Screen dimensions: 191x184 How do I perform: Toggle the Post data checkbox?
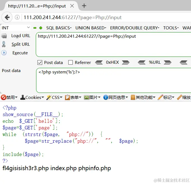(40, 63)
